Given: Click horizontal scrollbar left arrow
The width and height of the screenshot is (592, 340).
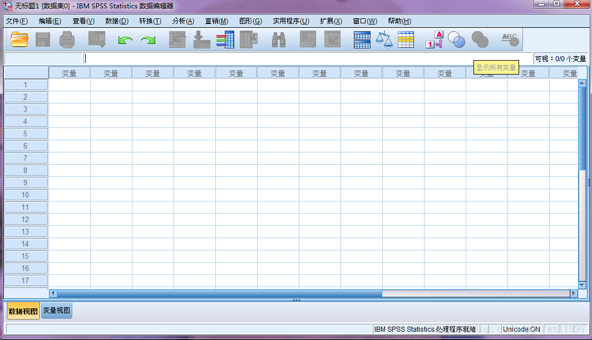Looking at the screenshot, I should [53, 293].
